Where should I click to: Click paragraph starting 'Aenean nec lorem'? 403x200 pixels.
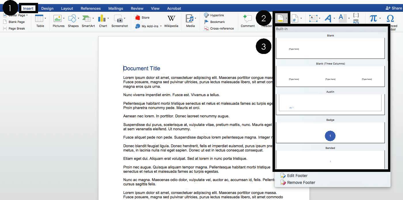(176, 116)
